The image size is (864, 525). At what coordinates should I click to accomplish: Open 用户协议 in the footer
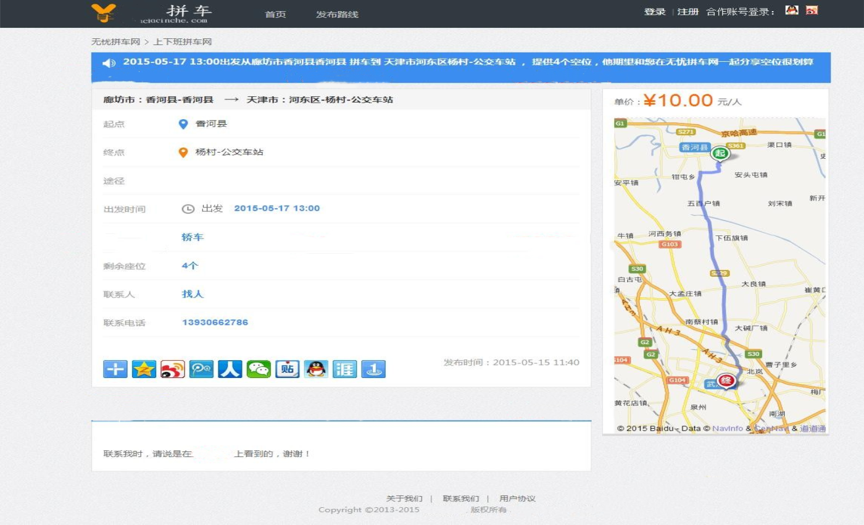(517, 498)
